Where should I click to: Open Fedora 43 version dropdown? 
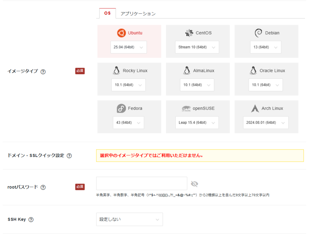click(x=129, y=123)
